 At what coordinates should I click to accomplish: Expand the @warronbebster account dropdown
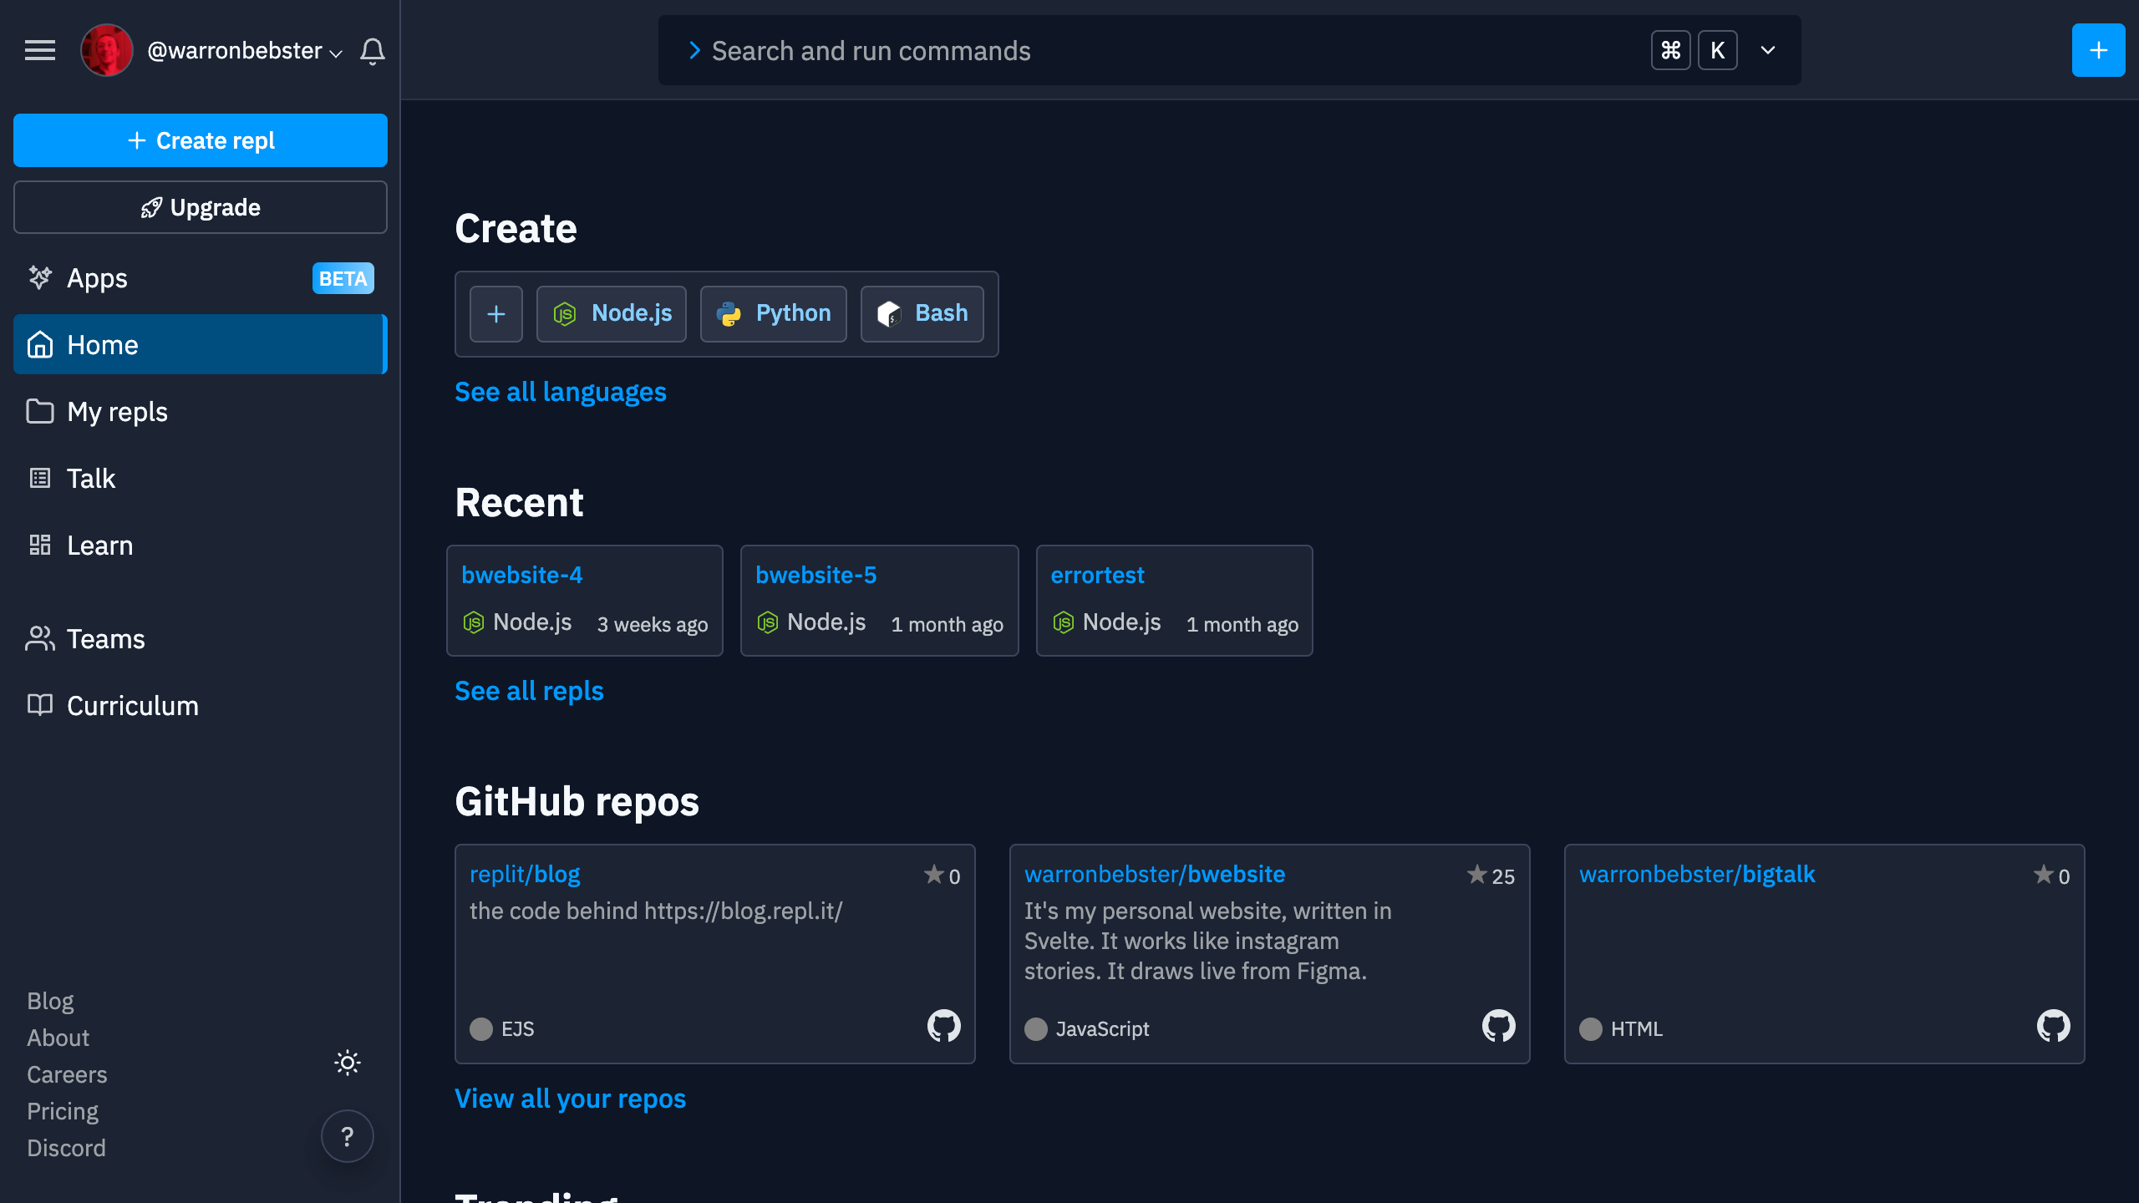[244, 51]
